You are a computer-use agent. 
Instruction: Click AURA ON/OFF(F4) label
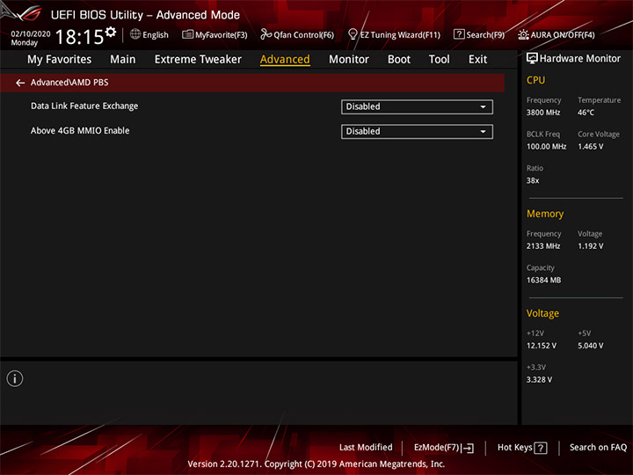pyautogui.click(x=563, y=35)
